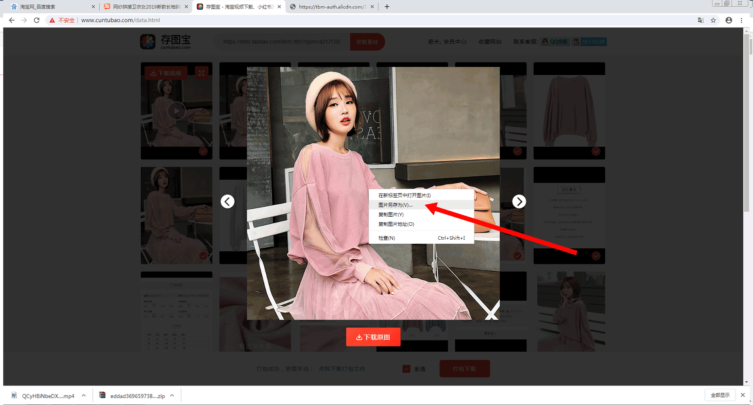The image size is (753, 405).
Task: Choose 图片另存为(V) from the context menu
Action: tap(396, 205)
